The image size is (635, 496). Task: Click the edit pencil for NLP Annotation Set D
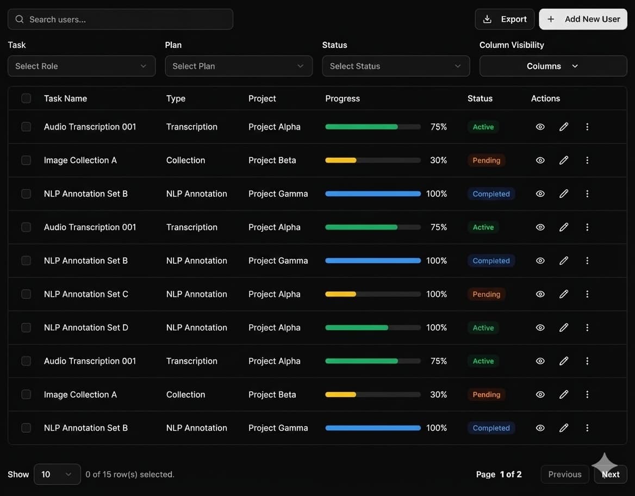coord(563,327)
